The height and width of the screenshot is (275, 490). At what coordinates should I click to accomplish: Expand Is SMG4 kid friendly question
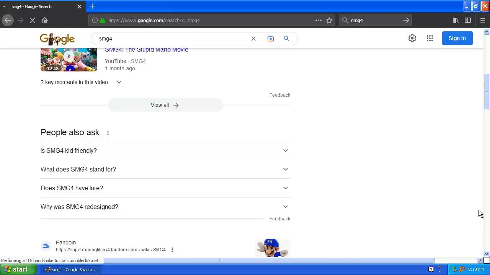click(x=165, y=150)
